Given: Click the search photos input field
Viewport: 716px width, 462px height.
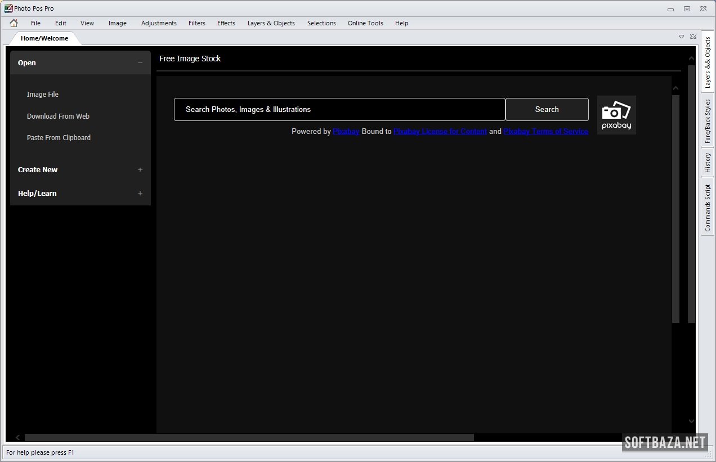Looking at the screenshot, I should point(339,110).
